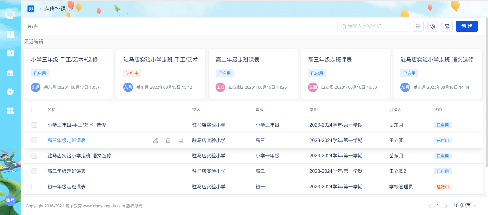The width and height of the screenshot is (488, 215).
Task: Open the app grid sidebar icon
Action: 10,111
